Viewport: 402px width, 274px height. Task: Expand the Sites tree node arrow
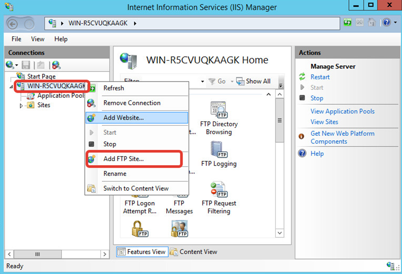[21, 105]
